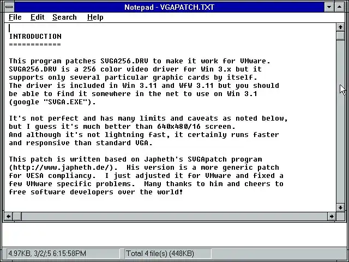Viewport: 349px width, 262px height.
Task: Open the File menu
Action: click(x=15, y=17)
